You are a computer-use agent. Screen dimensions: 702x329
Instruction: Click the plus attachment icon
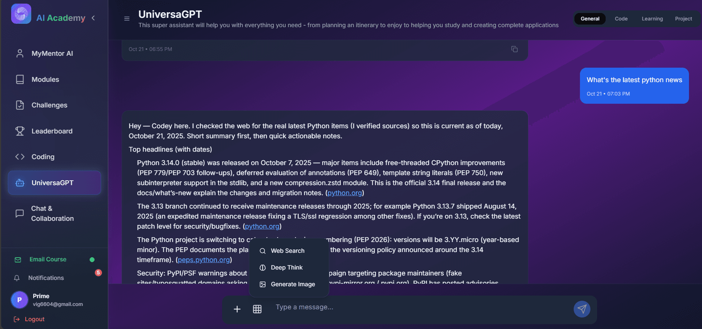pos(237,309)
